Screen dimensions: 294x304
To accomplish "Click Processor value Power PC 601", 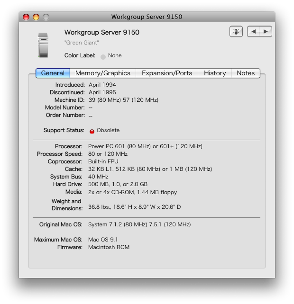I will click(106, 146).
